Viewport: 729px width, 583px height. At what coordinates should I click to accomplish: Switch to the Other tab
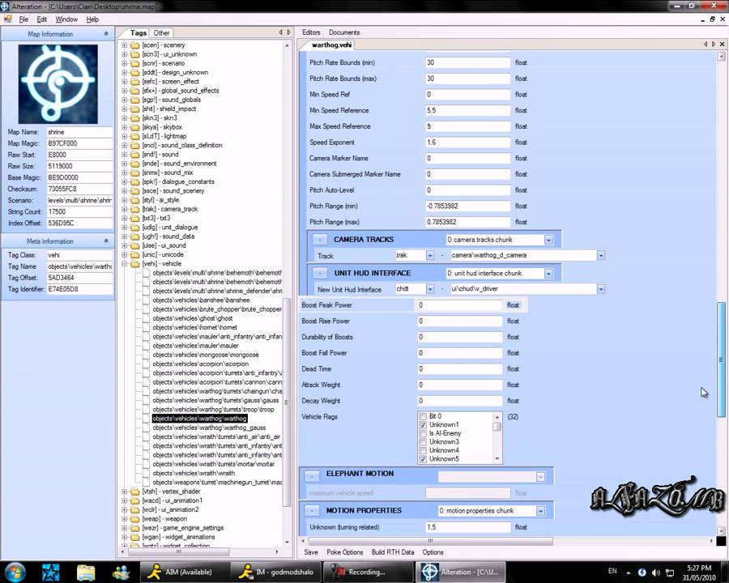coord(161,33)
